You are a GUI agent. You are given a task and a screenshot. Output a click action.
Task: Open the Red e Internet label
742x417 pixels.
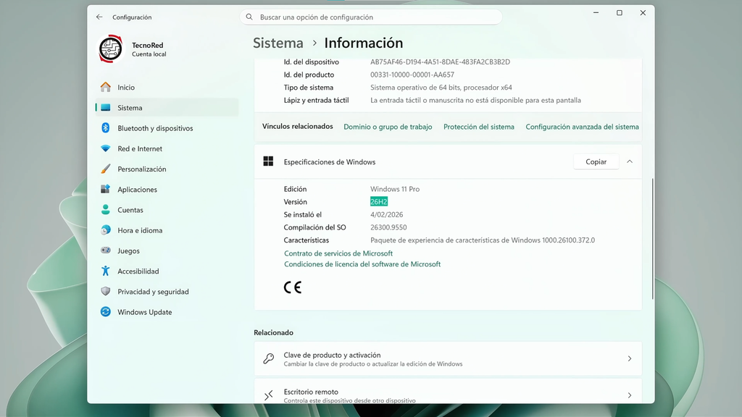(x=140, y=148)
